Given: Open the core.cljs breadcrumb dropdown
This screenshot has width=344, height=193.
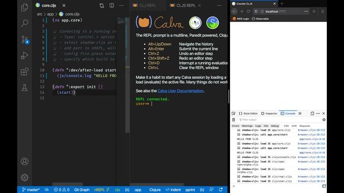Looking at the screenshot, I should [69, 14].
